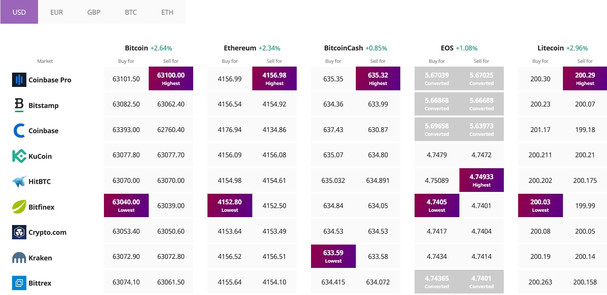Image resolution: width=607 pixels, height=295 pixels.
Task: Select the GBP currency tab
Action: click(94, 12)
